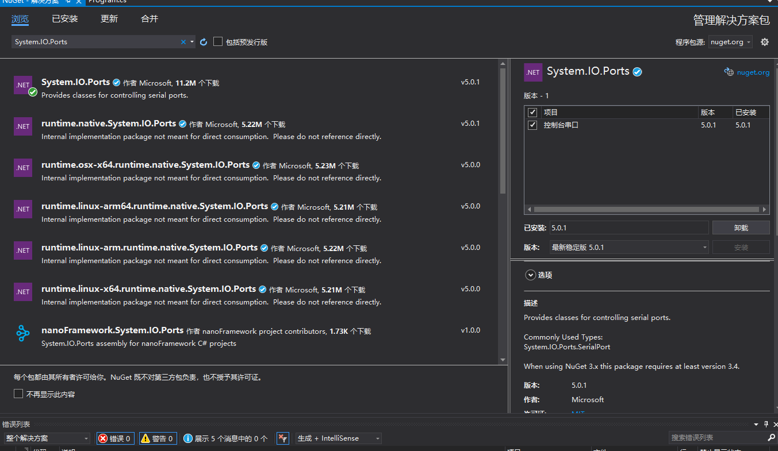Open the 浏览 (Browse) tab
The width and height of the screenshot is (778, 451).
click(x=20, y=19)
